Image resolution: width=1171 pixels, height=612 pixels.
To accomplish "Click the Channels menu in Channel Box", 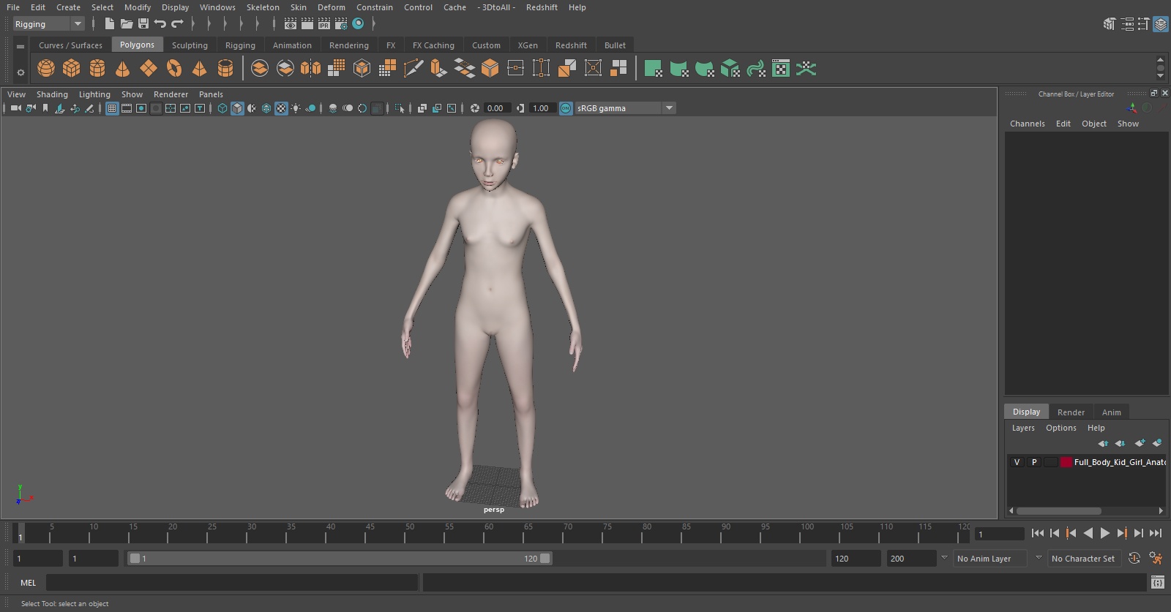I will tap(1028, 124).
